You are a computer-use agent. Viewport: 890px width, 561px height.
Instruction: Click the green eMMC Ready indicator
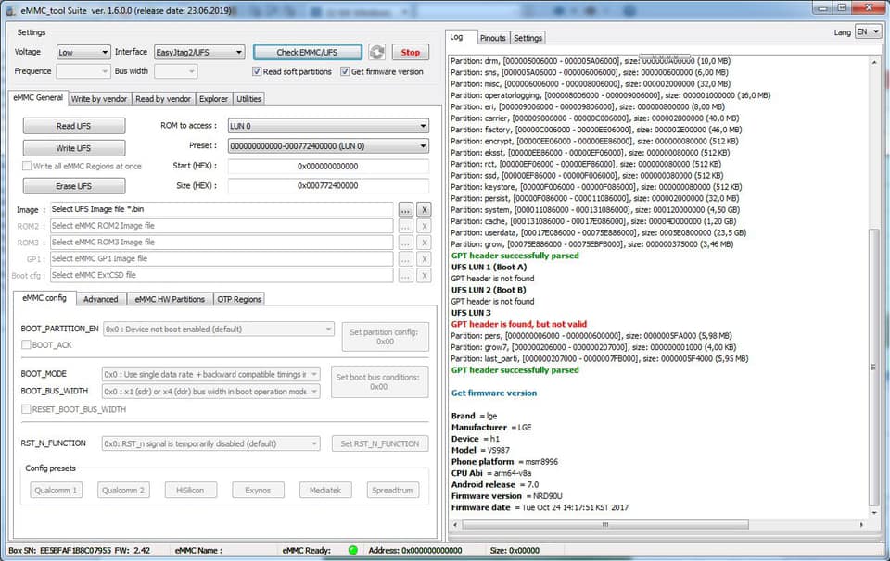coord(352,550)
